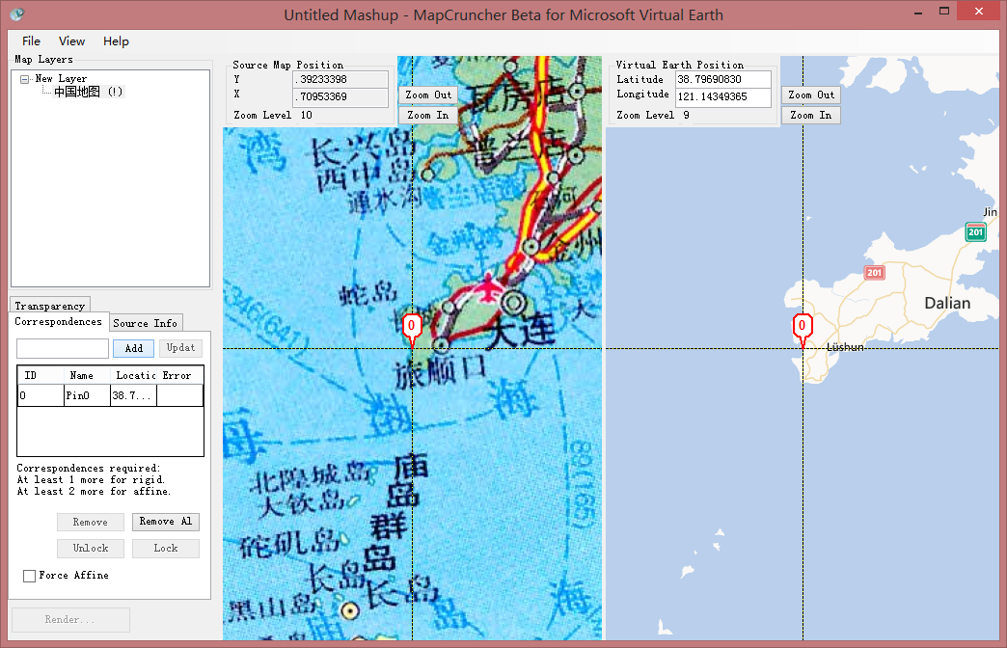The width and height of the screenshot is (1007, 648).
Task: Open the View menu
Action: tap(71, 41)
